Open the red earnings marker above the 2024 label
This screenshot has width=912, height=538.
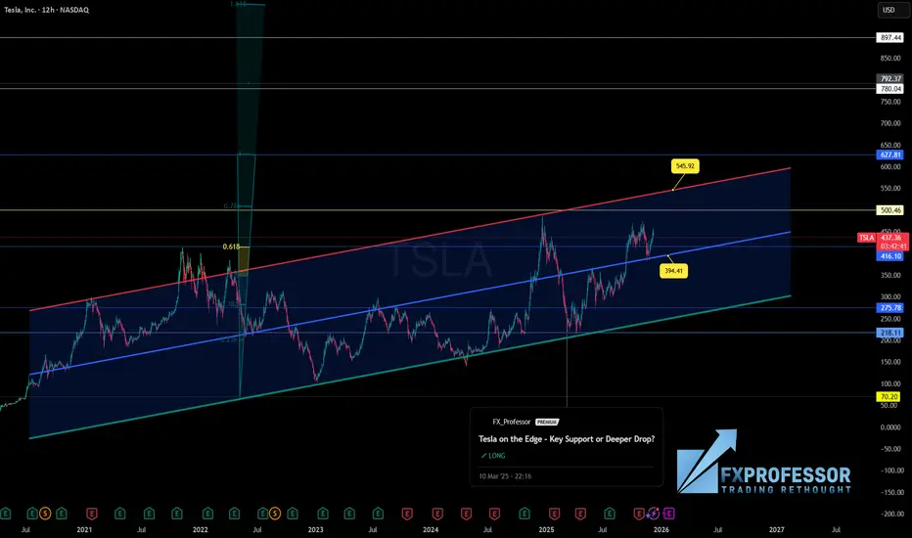click(437, 513)
